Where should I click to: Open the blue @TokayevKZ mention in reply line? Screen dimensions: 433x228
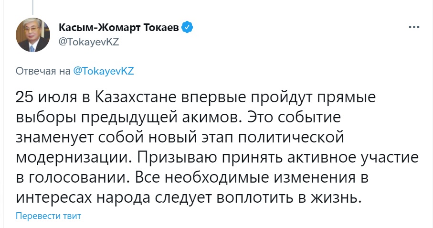click(x=104, y=71)
